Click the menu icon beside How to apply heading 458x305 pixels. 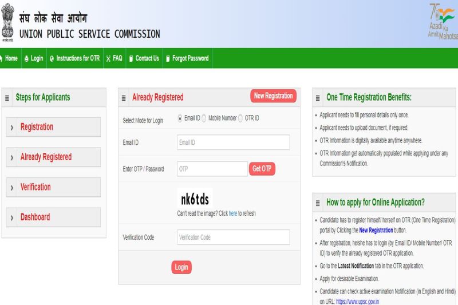pyautogui.click(x=318, y=203)
